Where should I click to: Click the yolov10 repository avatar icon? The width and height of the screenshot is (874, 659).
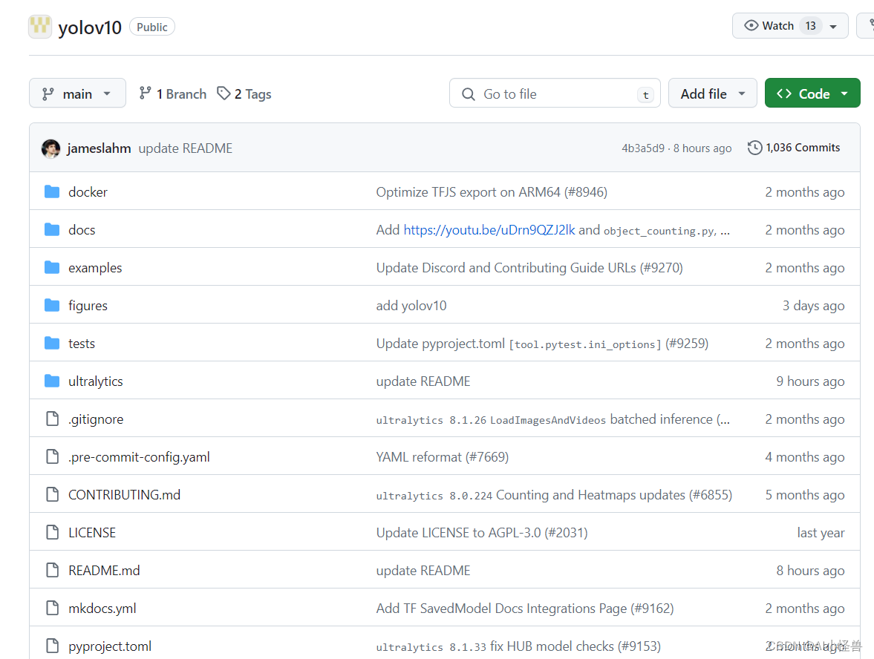[x=40, y=27]
